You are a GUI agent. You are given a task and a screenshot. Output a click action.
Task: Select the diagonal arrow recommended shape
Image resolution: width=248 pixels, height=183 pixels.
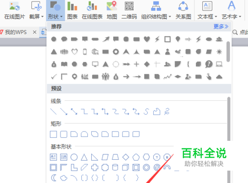(106, 39)
